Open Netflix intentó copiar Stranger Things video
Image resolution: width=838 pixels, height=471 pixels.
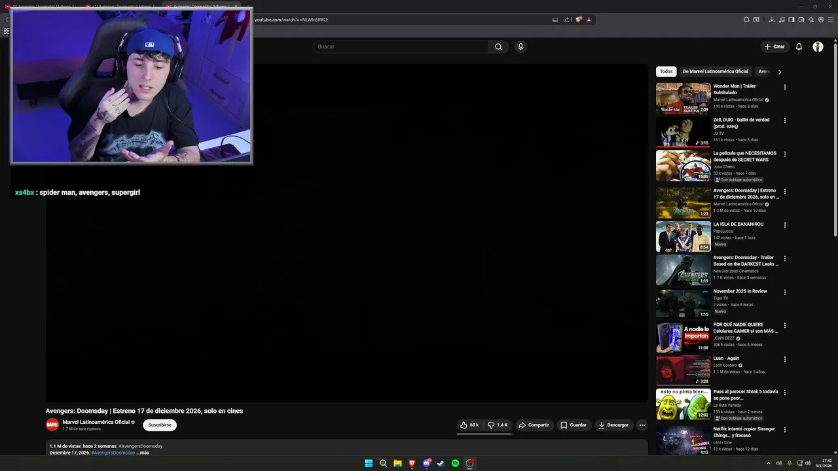coord(744,432)
